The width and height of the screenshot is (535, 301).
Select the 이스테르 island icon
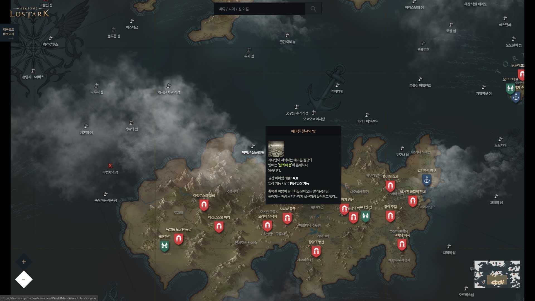point(132,21)
